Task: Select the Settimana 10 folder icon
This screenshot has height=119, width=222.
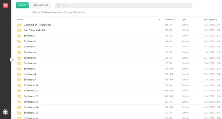Action: (x=19, y=85)
